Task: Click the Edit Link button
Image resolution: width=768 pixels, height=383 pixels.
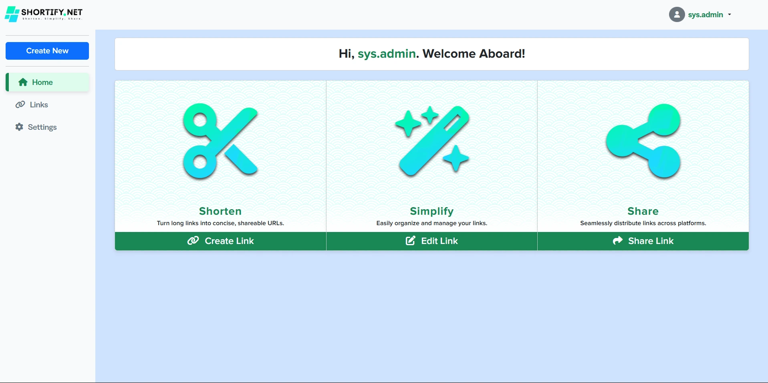Action: point(432,241)
